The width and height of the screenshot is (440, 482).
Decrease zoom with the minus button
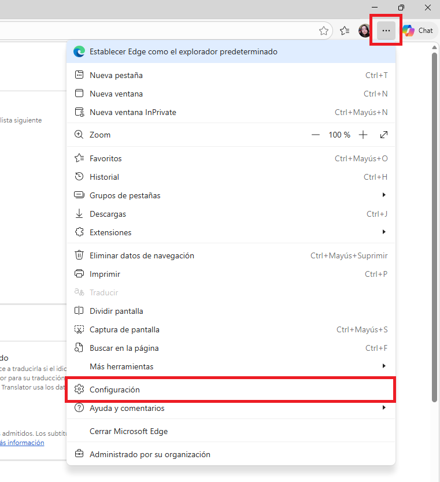tap(316, 135)
